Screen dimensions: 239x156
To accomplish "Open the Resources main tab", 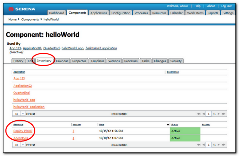I will [159, 13].
